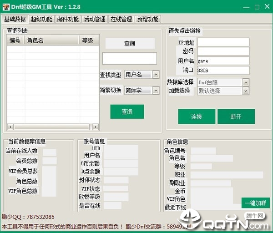Click the list's right scroll arrow

(95, 127)
